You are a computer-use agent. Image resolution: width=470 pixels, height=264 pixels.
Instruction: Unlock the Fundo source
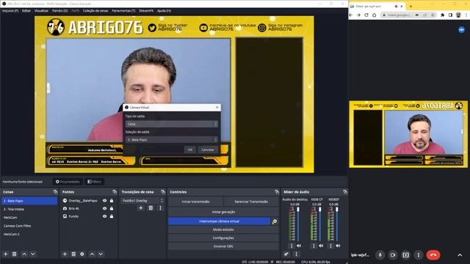tap(112, 216)
